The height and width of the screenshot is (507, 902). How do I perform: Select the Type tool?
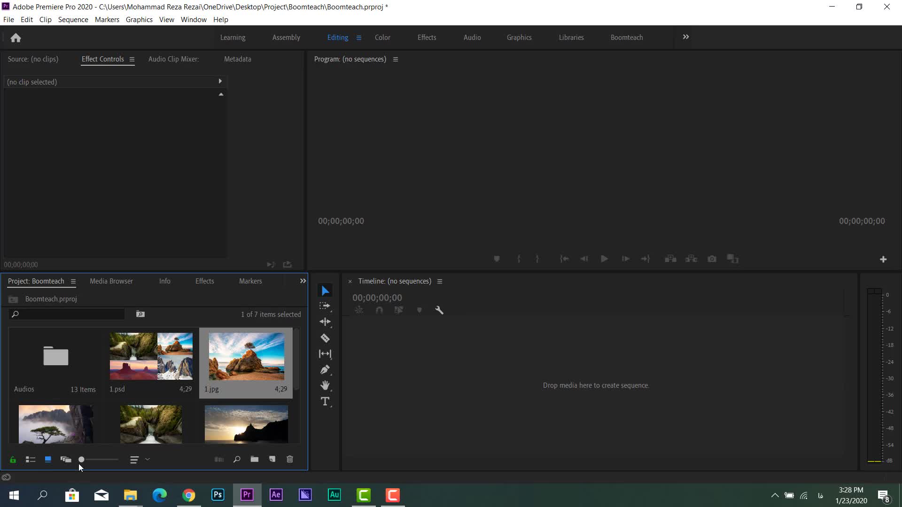click(325, 401)
